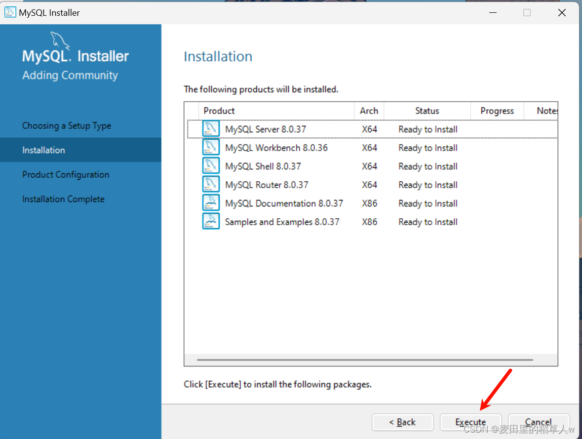This screenshot has height=439, width=582.
Task: Close the MySQL Installer window
Action: coord(562,13)
